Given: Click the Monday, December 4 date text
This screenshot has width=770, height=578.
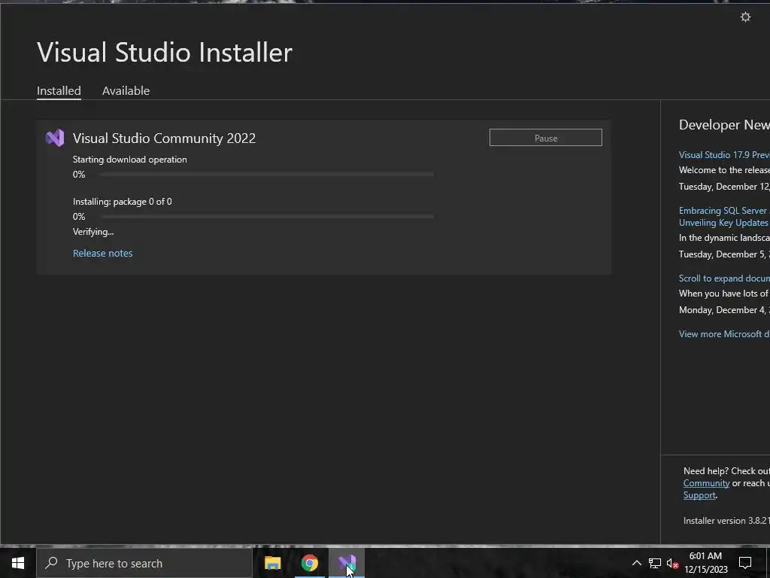Looking at the screenshot, I should 724,310.
